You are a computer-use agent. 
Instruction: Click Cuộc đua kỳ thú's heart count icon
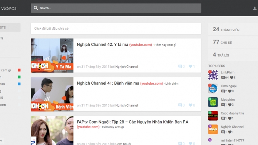(230, 118)
